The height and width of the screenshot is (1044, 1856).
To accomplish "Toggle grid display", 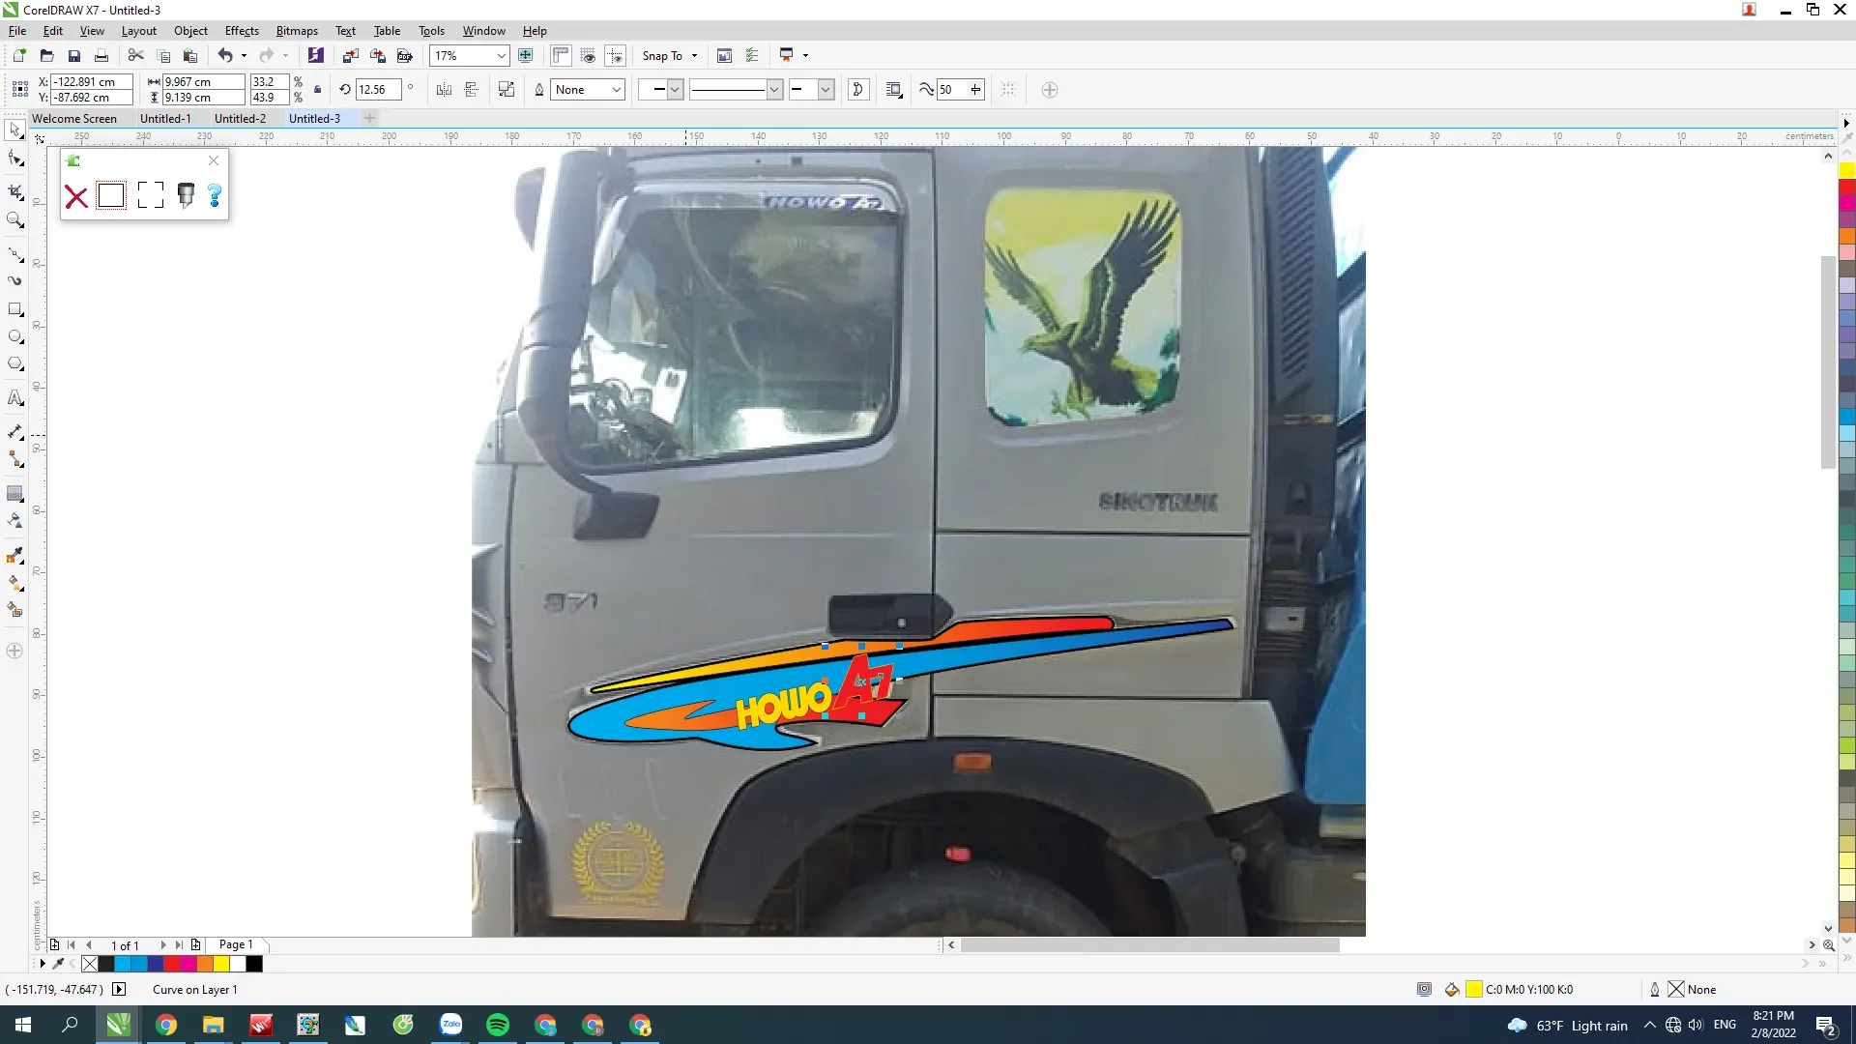I will pos(588,56).
